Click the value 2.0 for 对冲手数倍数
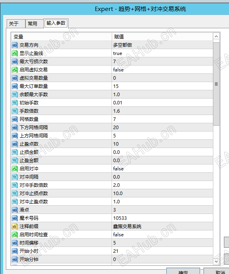This screenshot has width=229, height=274. (x=116, y=185)
